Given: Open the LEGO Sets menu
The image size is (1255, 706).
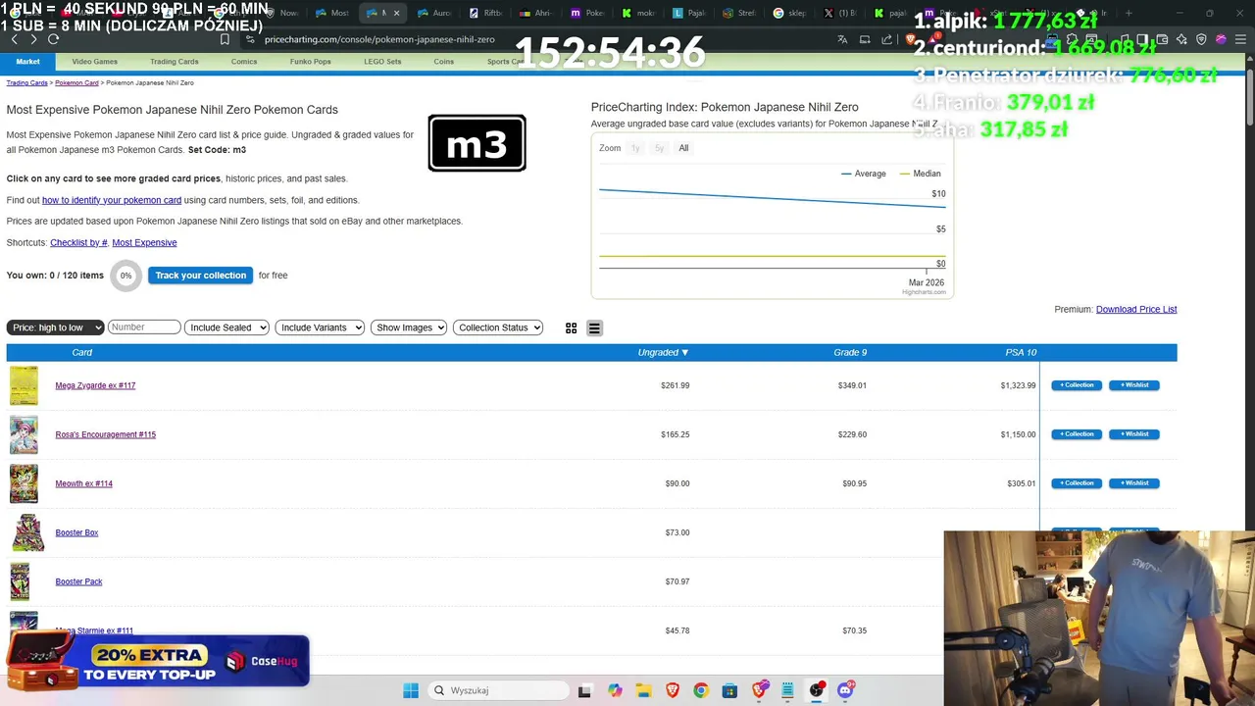Looking at the screenshot, I should coord(382,62).
